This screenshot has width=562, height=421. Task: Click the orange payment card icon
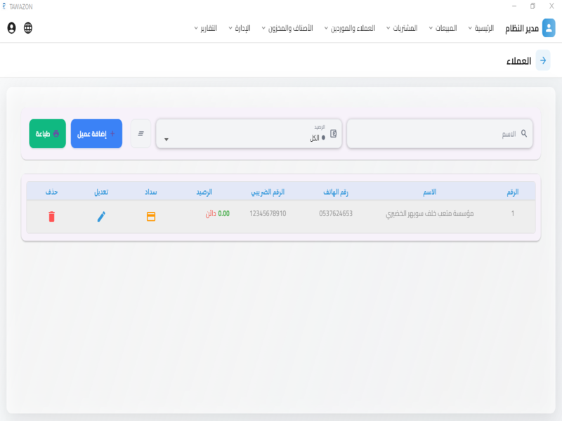151,216
